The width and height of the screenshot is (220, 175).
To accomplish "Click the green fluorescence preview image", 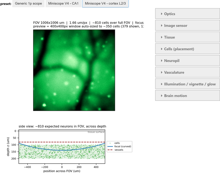I will point(74,70).
